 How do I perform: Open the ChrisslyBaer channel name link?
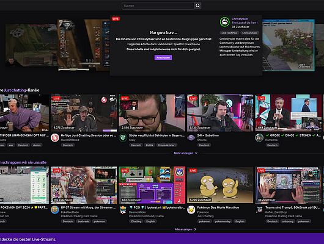[240, 19]
